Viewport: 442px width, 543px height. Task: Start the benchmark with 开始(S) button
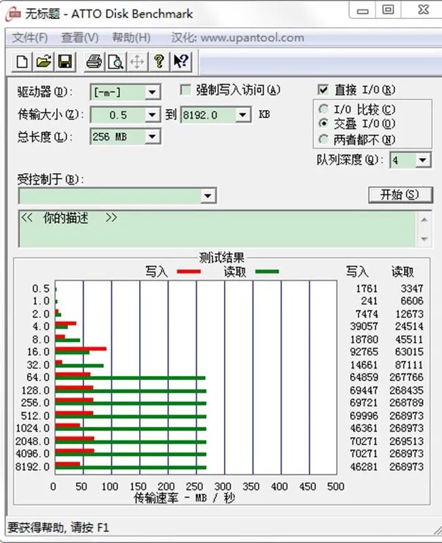click(x=401, y=195)
